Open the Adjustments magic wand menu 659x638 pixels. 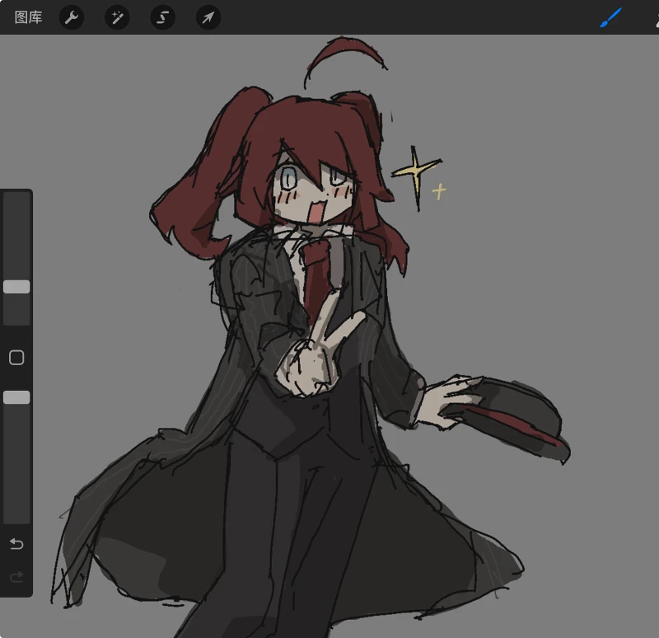pyautogui.click(x=117, y=17)
